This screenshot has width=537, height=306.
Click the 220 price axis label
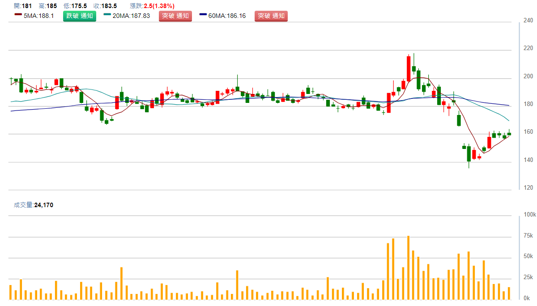528,48
